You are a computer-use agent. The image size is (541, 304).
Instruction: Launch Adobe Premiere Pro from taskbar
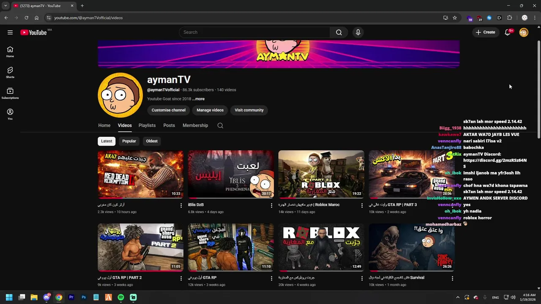point(71,297)
